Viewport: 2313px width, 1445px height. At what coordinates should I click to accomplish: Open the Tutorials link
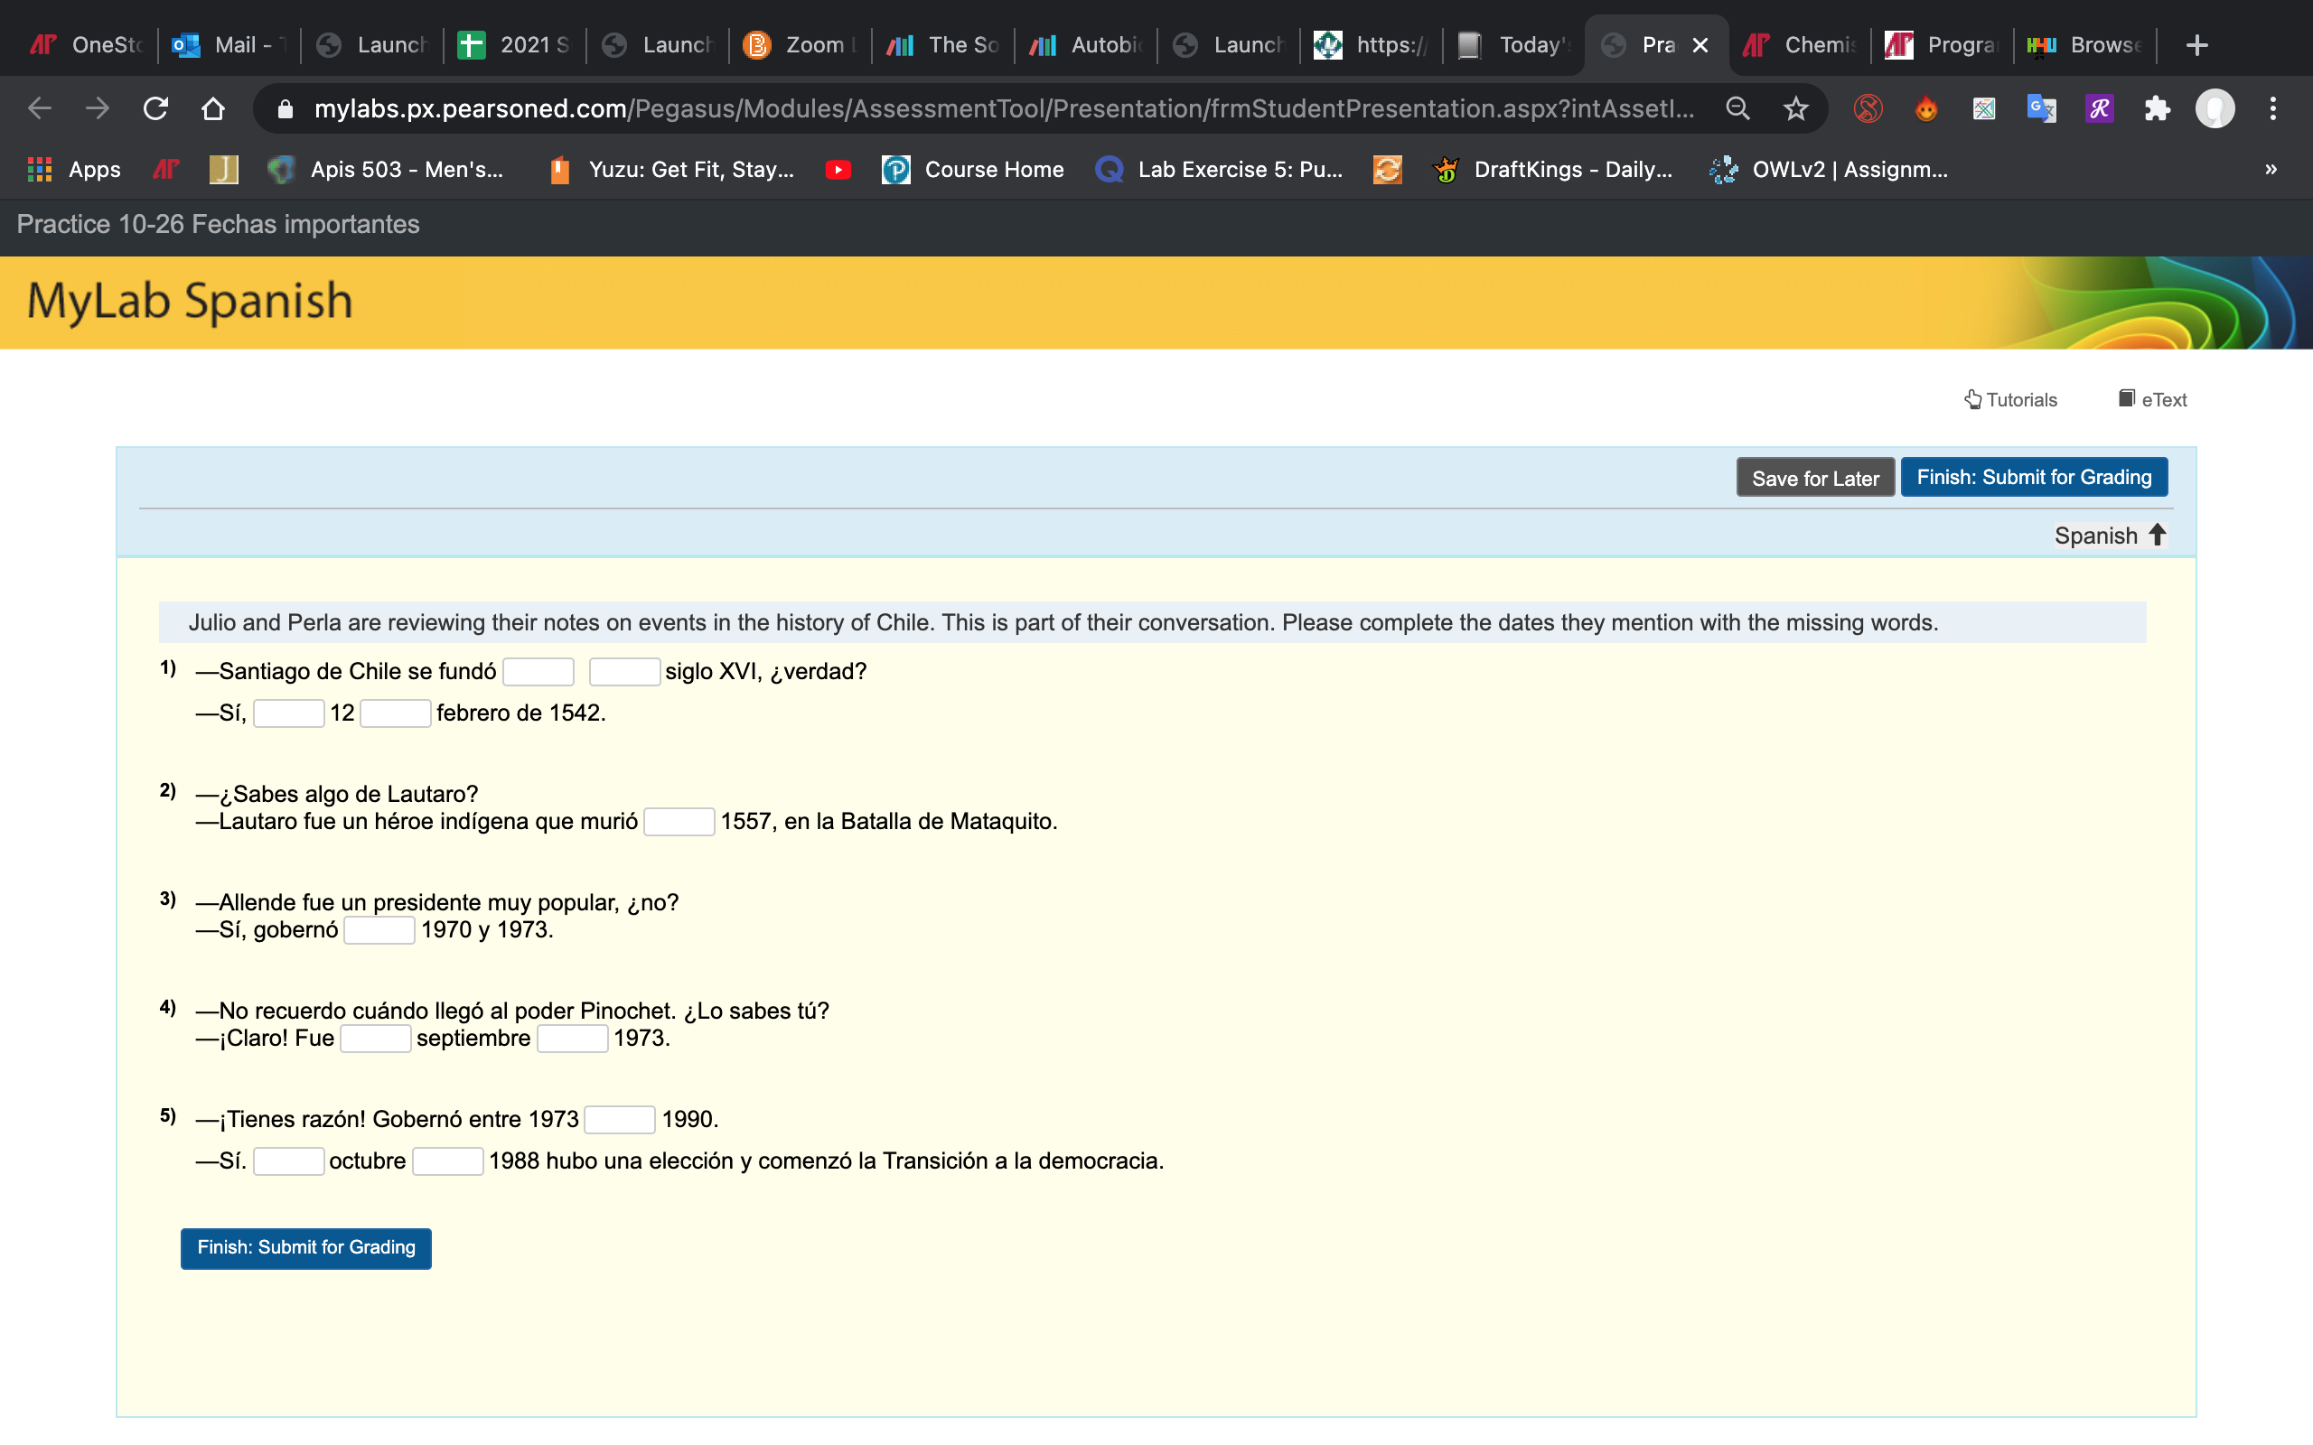click(x=2010, y=399)
